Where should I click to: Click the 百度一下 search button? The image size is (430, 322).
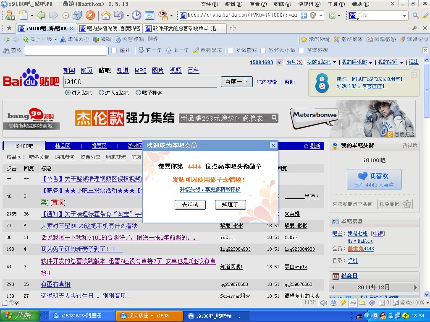pyautogui.click(x=237, y=82)
